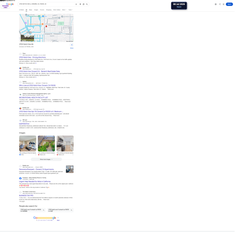
Task: Expand the More dropdown
Action: point(64,10)
